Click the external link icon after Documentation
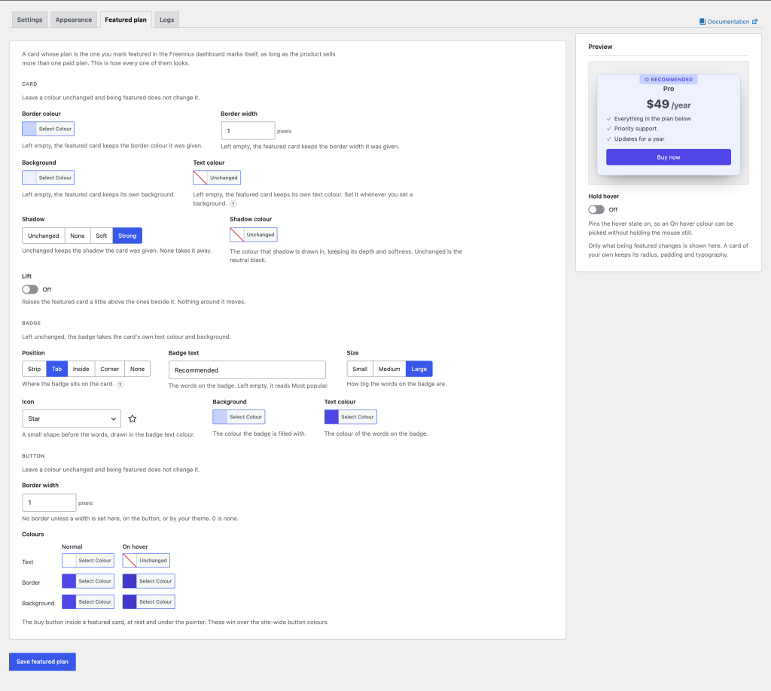Viewport: 771px width, 691px height. 754,22
